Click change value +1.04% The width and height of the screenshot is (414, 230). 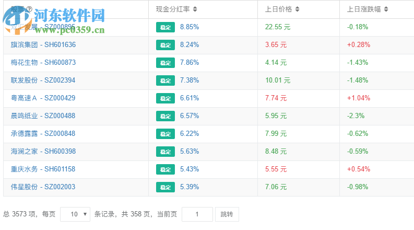359,98
